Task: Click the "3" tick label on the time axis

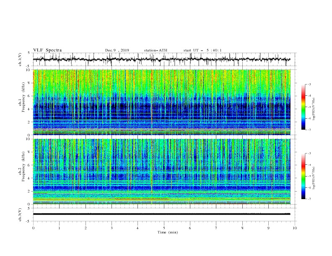Action: click(x=112, y=228)
